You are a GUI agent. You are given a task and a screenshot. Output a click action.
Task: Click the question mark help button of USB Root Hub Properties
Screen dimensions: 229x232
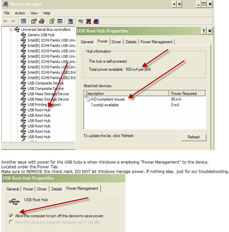[x=204, y=31]
